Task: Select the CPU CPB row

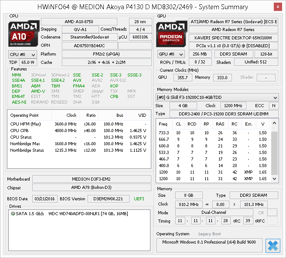Action: click(x=78, y=131)
